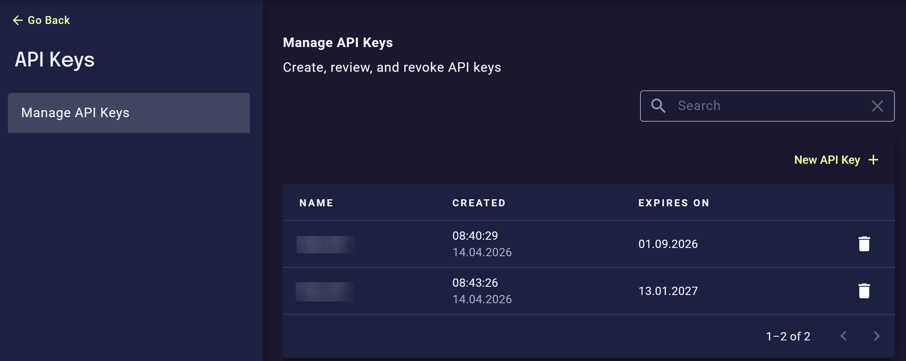Viewport: 906px width, 361px height.
Task: Click the main Manage API Keys heading
Action: pyautogui.click(x=338, y=42)
